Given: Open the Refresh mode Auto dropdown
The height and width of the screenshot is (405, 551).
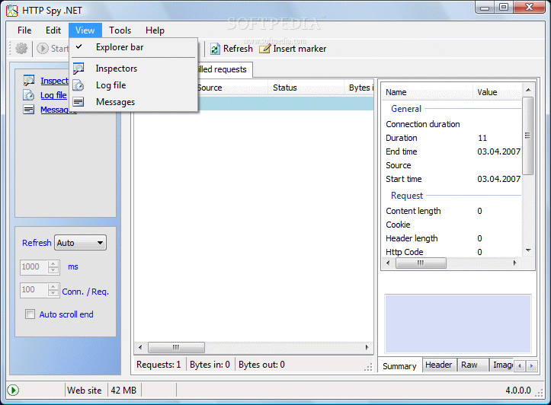Looking at the screenshot, I should point(81,243).
